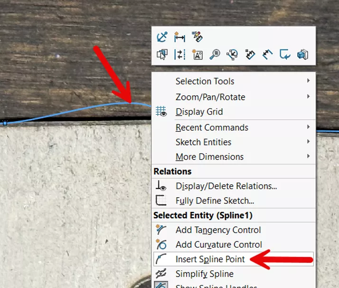This screenshot has width=339, height=288.
Task: Choose Fully Define Sketch... entry
Action: click(234, 201)
